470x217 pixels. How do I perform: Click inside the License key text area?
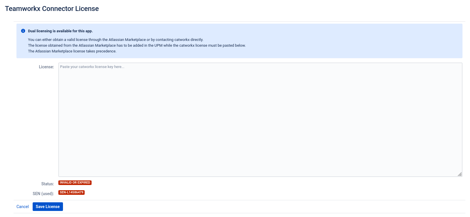click(x=260, y=120)
